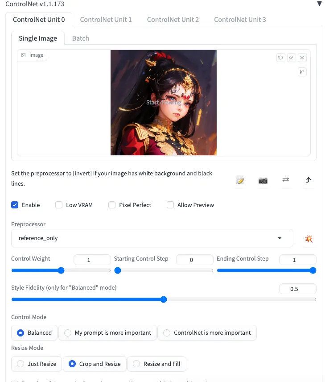Viewport: 325px width, 382px height.
Task: Click the camera icon to open webcam
Action: pos(263,180)
